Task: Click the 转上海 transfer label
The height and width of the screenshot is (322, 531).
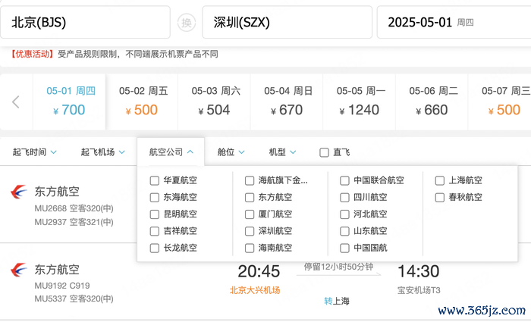Action: click(x=337, y=301)
